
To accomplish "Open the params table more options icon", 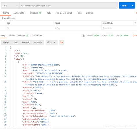I will coord(136,23).
